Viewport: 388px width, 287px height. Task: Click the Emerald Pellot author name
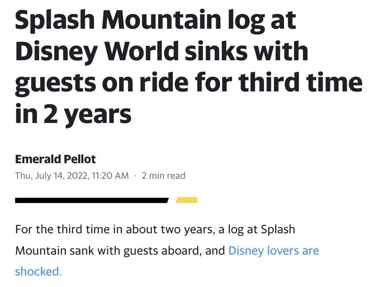[55, 159]
